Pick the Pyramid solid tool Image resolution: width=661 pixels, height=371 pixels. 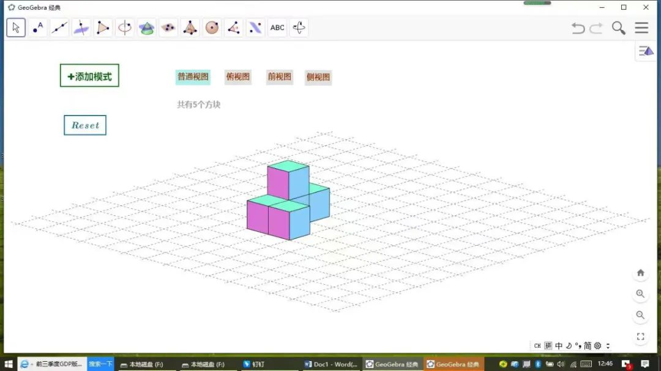190,28
